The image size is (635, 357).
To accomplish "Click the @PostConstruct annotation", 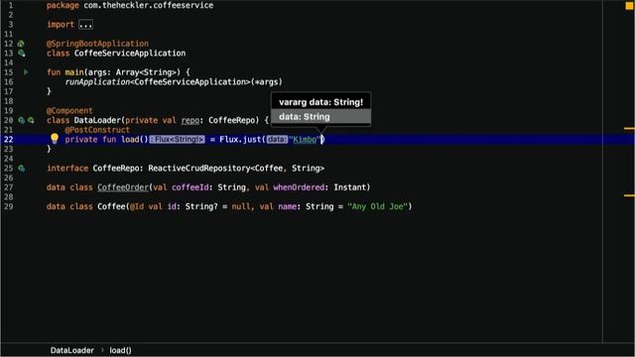I will click(x=97, y=130).
